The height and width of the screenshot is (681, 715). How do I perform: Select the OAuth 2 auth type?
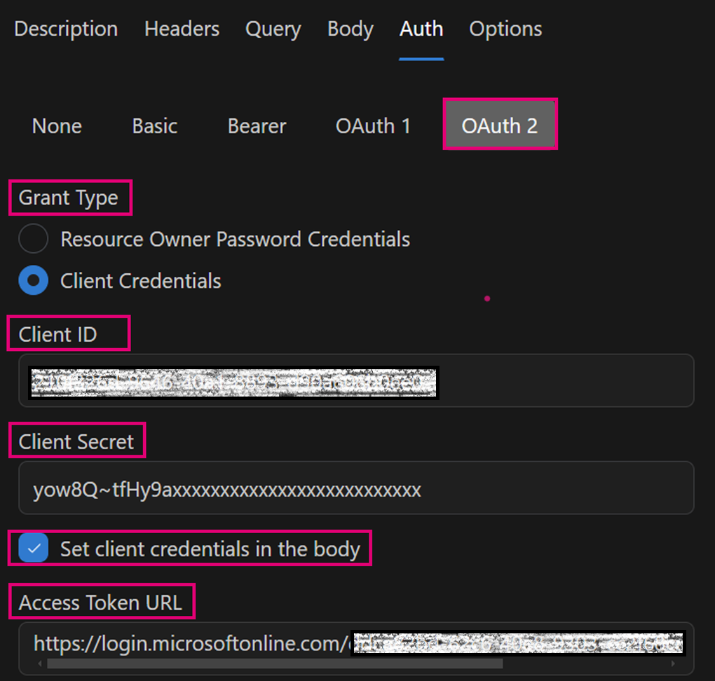[x=499, y=125]
